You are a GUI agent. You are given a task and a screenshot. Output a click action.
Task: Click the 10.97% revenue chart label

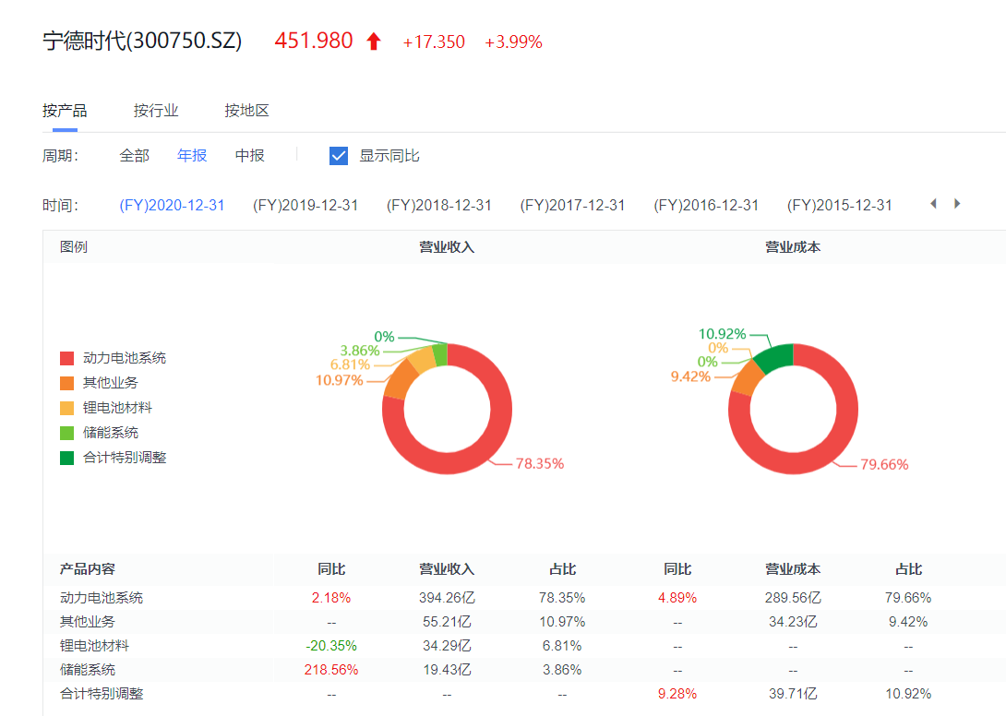pos(340,380)
